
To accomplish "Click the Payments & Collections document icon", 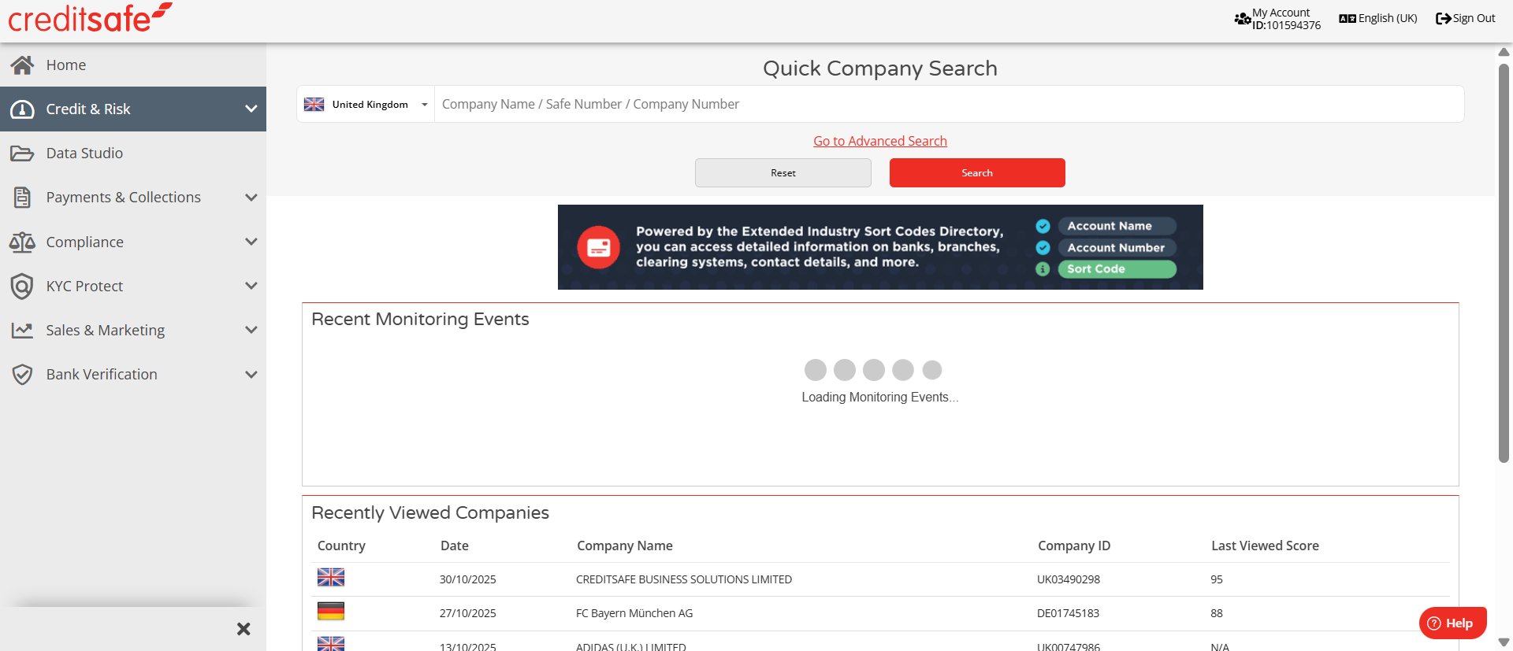I will (22, 198).
